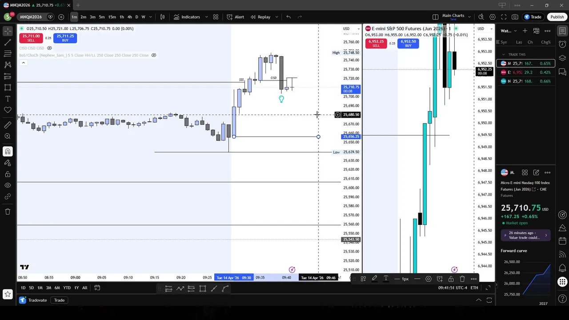The image size is (569, 320).
Task: Expand the timeframe dropdown arrow
Action: [151, 17]
